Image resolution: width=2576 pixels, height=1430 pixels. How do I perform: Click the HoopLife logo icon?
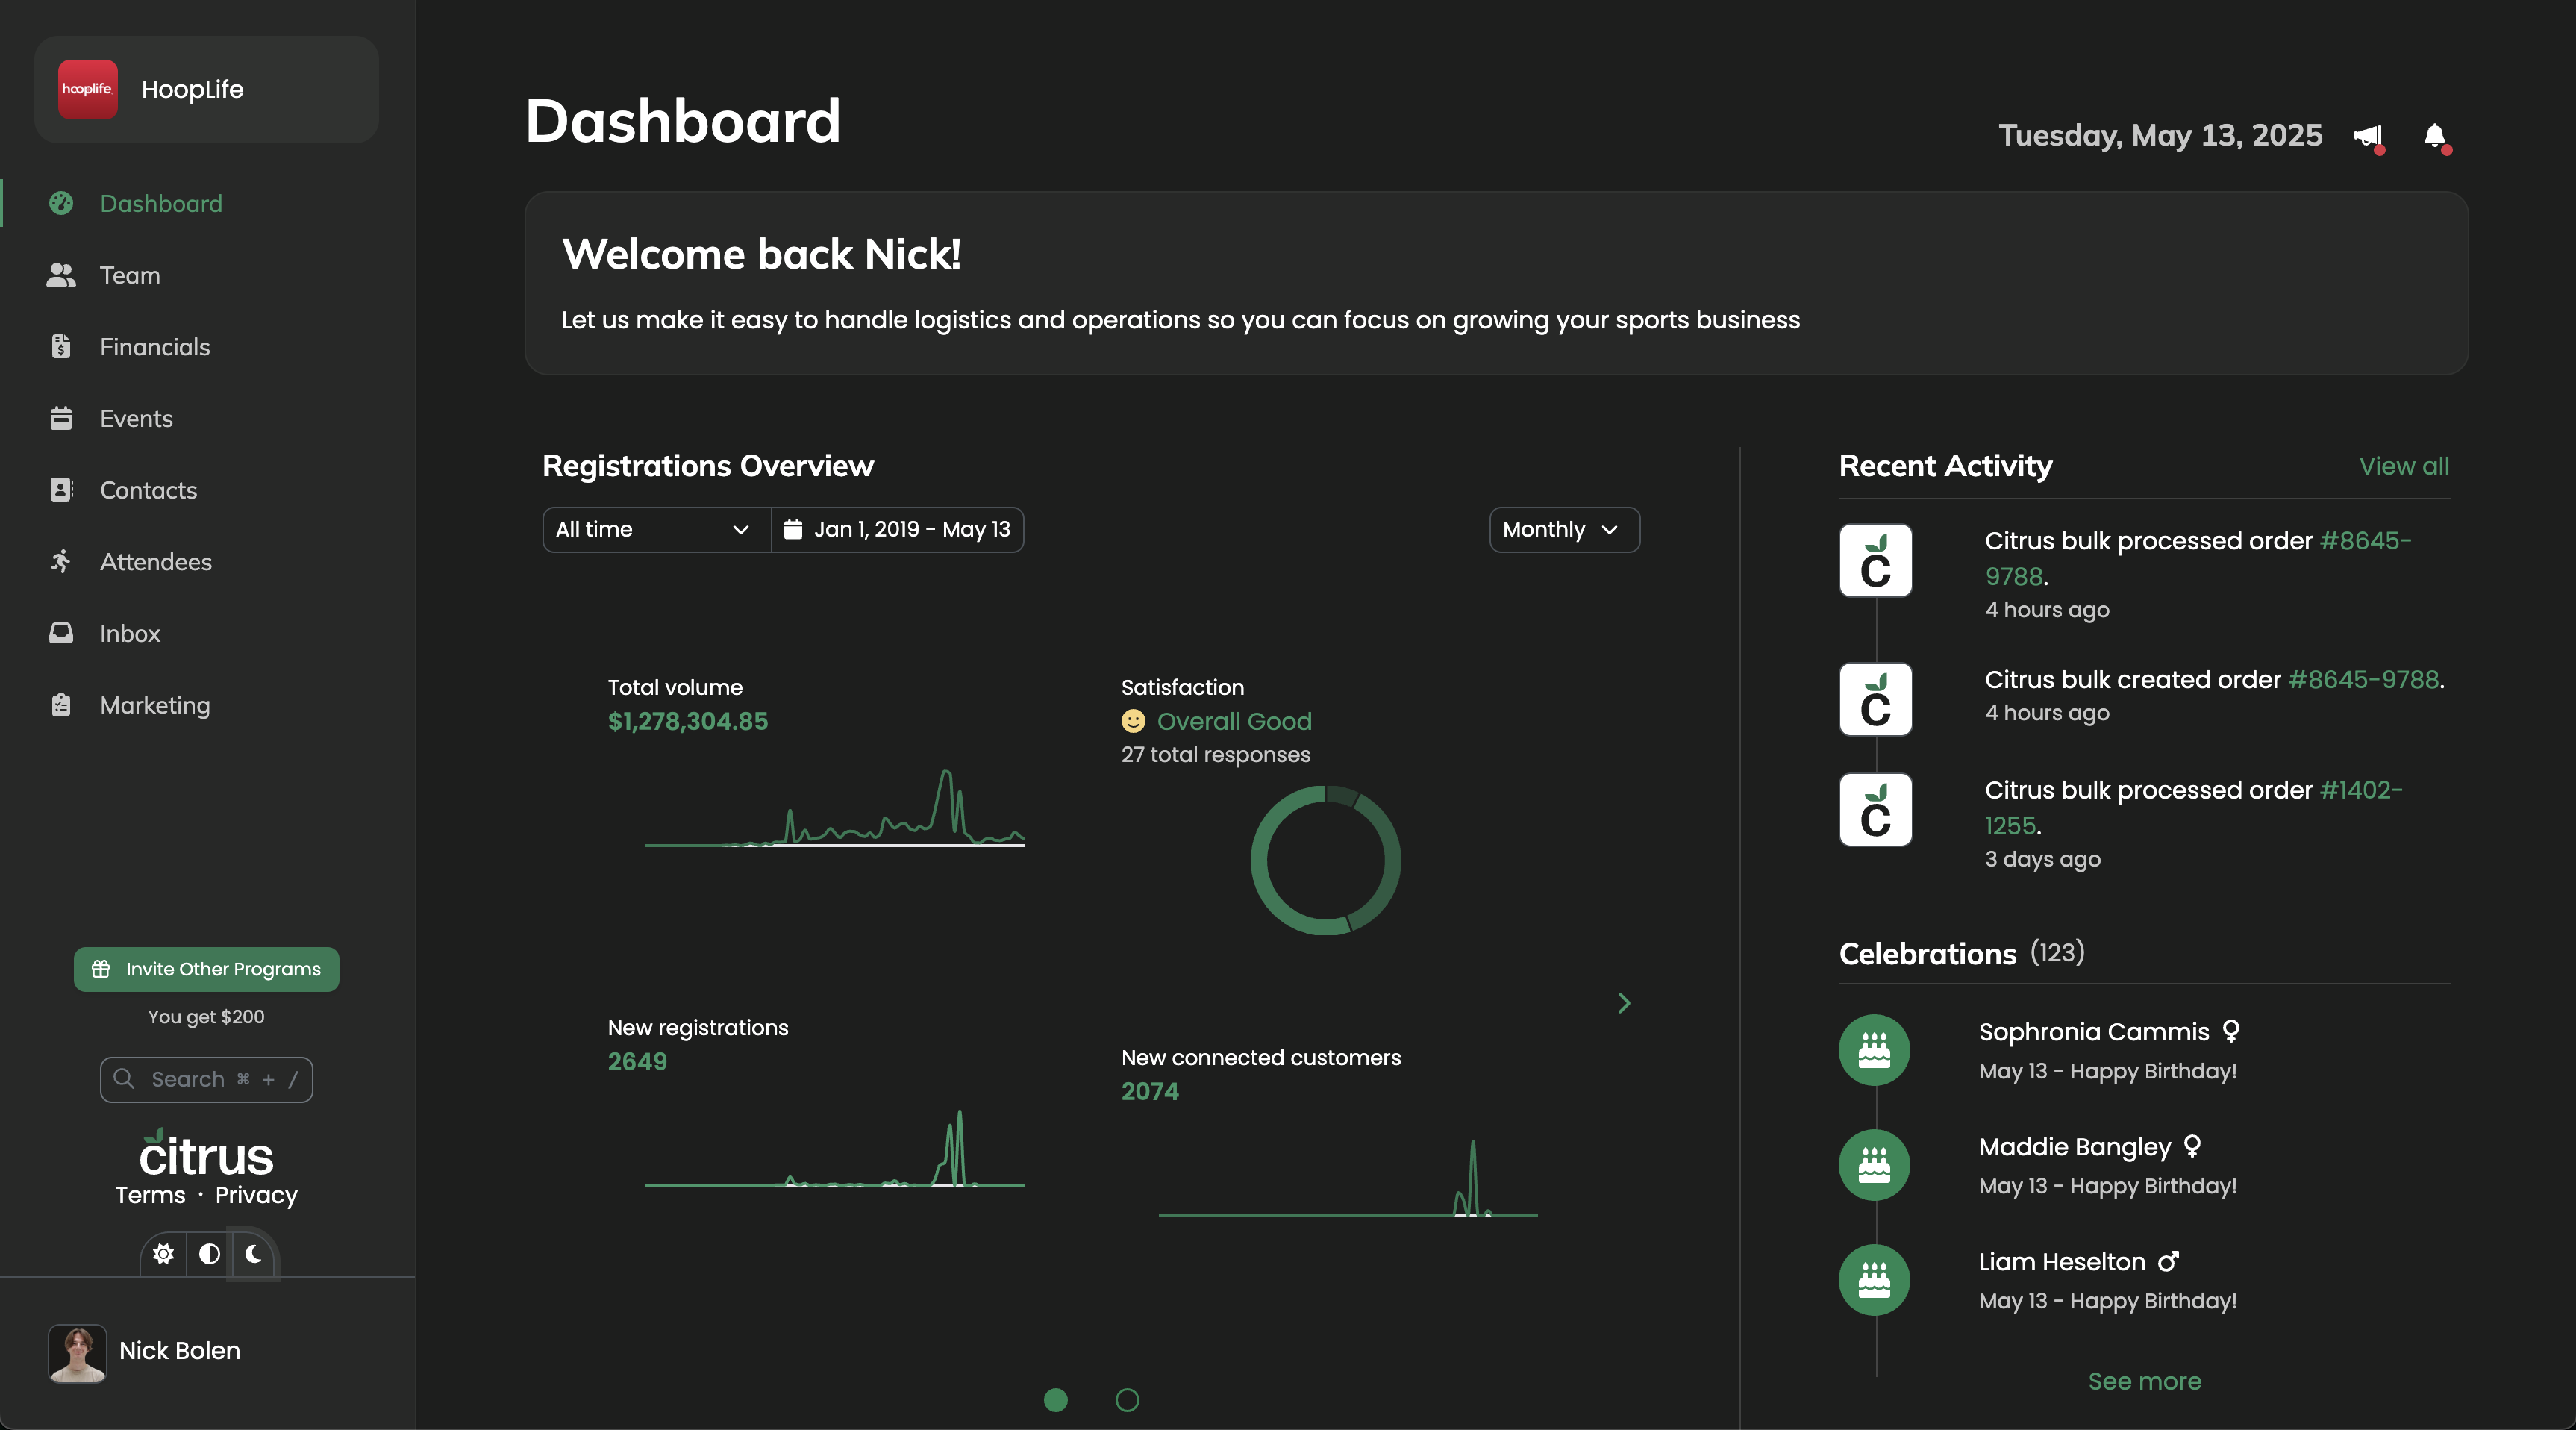[88, 89]
